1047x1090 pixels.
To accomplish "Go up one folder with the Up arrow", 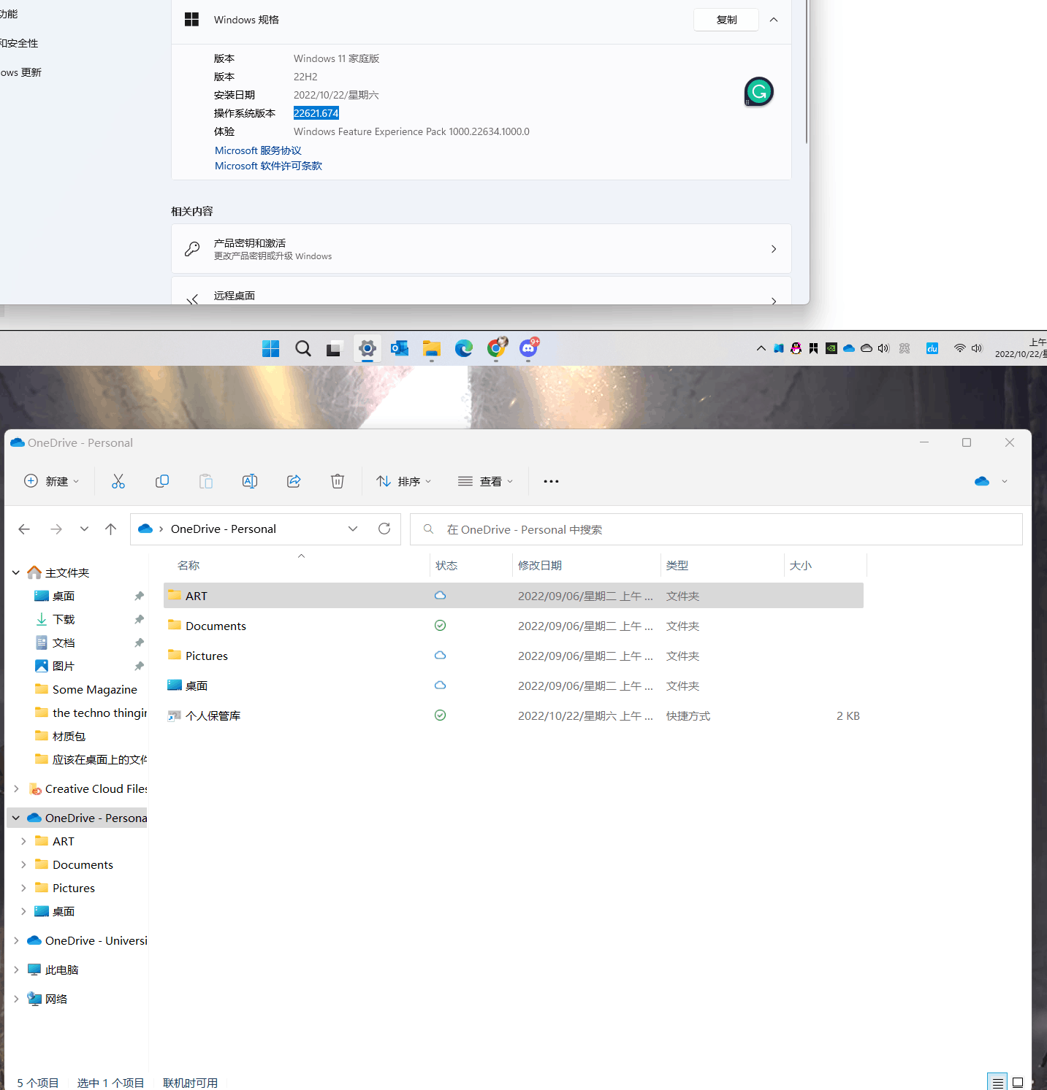I will coord(110,529).
